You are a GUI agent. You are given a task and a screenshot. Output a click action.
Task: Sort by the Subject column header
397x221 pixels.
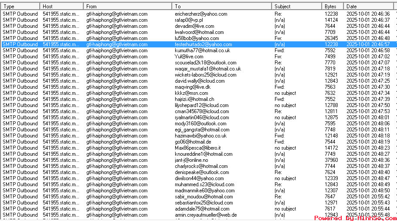point(297,7)
